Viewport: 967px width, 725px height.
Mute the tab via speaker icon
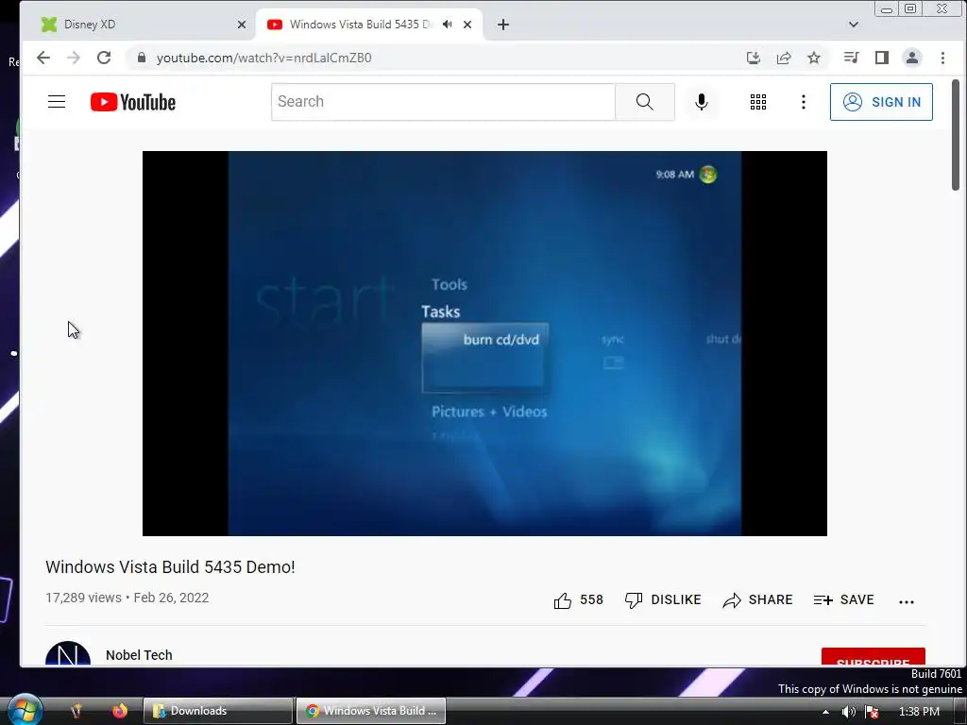pyautogui.click(x=447, y=24)
